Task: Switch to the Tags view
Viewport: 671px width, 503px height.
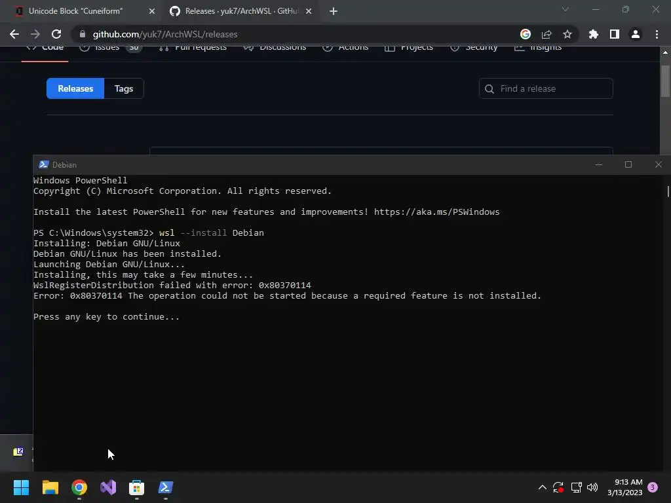Action: click(x=124, y=88)
